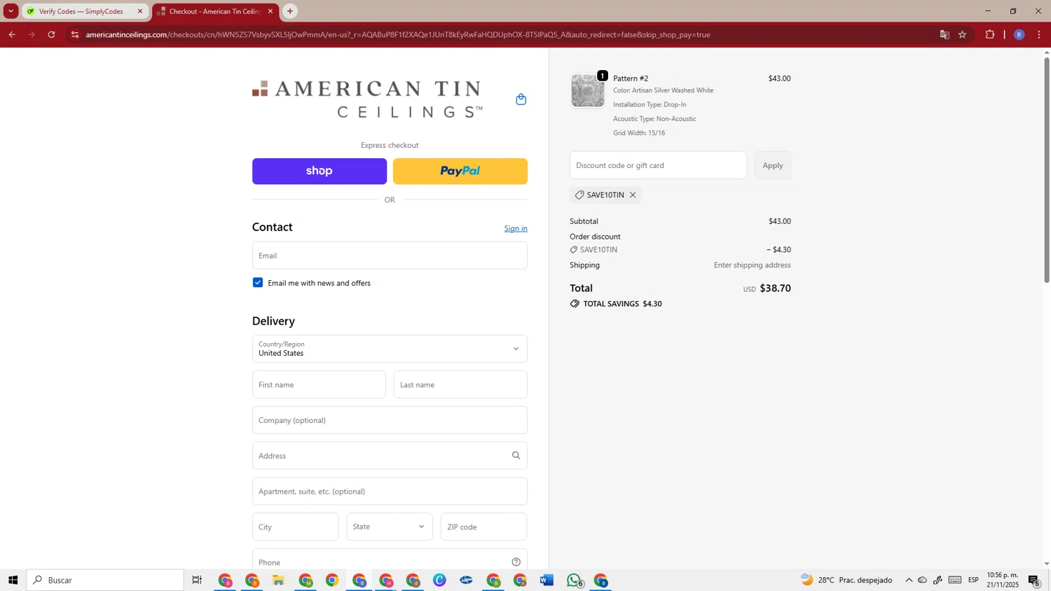Toggle Email me with news and offers
The width and height of the screenshot is (1051, 591).
[258, 283]
